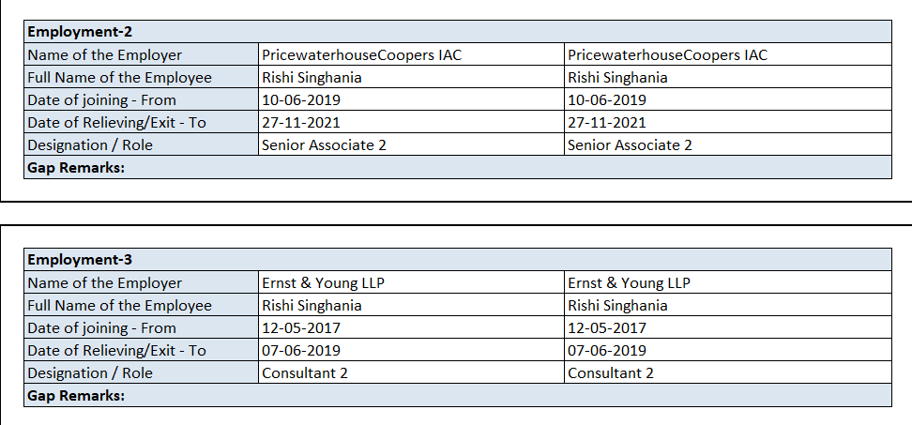Select Designation / Role label in Employment-3

click(90, 372)
